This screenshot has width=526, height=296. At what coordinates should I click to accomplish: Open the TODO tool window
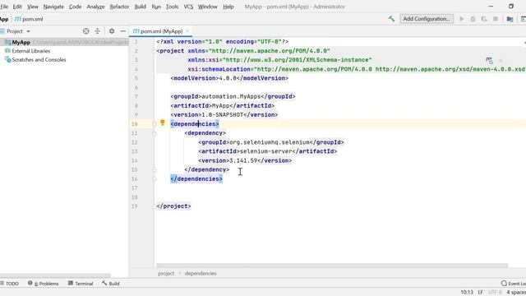pyautogui.click(x=10, y=284)
